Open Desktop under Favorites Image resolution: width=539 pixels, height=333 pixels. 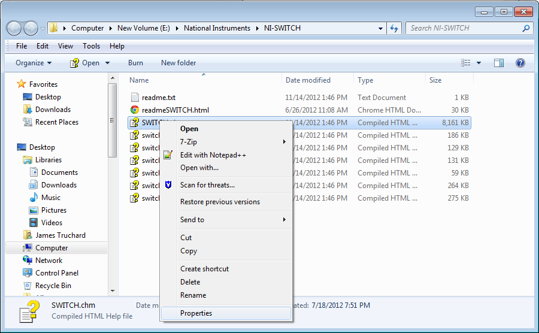coord(48,97)
